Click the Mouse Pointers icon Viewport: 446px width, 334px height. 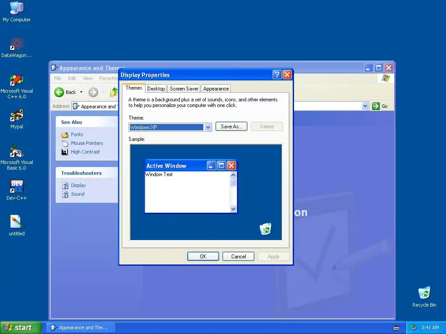[65, 143]
